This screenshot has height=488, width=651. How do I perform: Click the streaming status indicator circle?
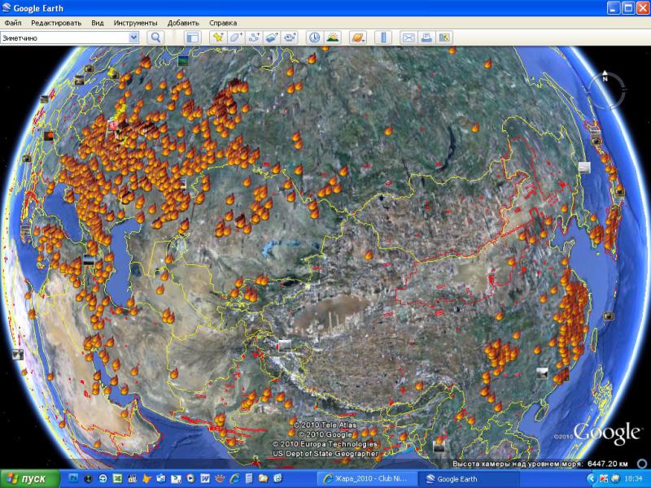(x=642, y=463)
